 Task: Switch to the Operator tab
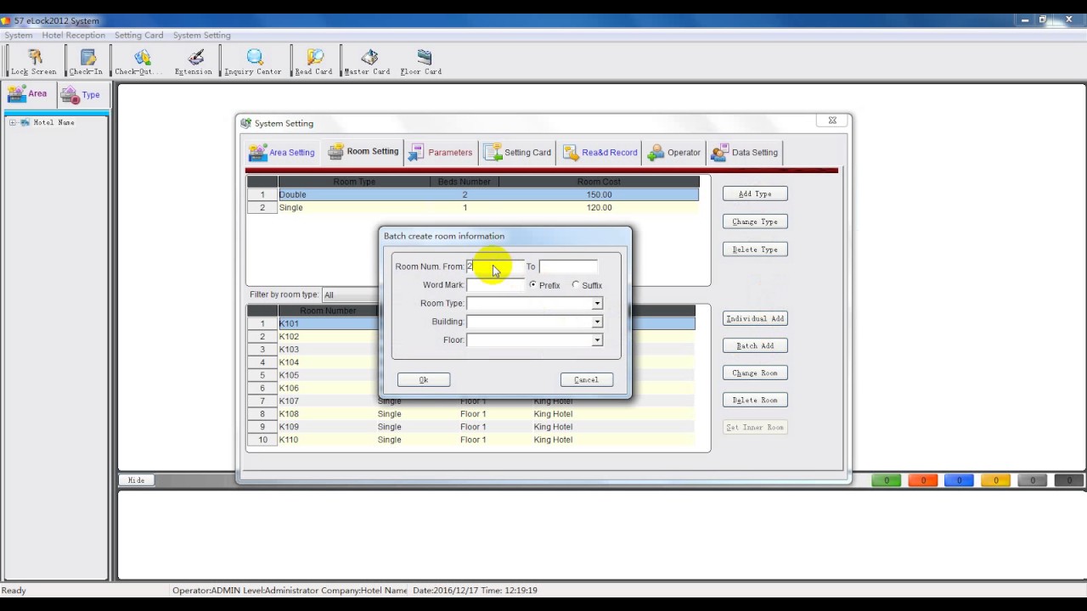(674, 153)
